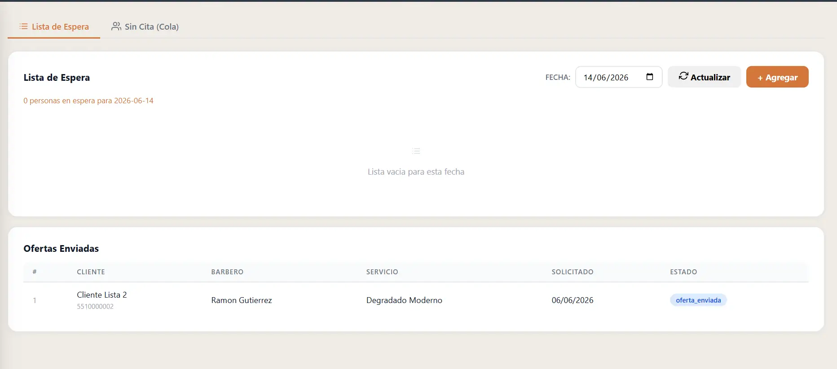
Task: Click the 'Lista vacia para esta fecha' message
Action: pos(416,172)
